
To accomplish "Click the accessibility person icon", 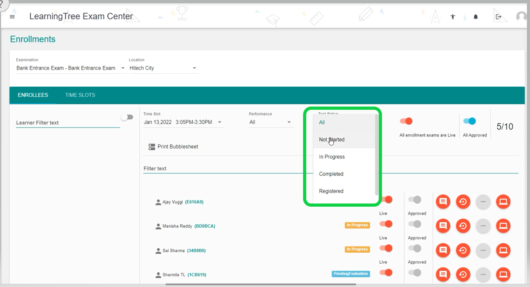I will 453,17.
